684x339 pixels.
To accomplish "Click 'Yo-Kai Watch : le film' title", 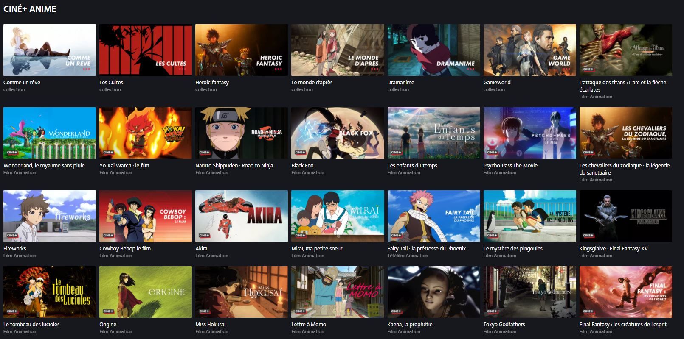I will tap(124, 165).
